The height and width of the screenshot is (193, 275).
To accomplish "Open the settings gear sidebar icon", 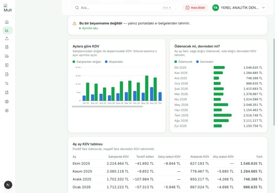I will [7, 111].
